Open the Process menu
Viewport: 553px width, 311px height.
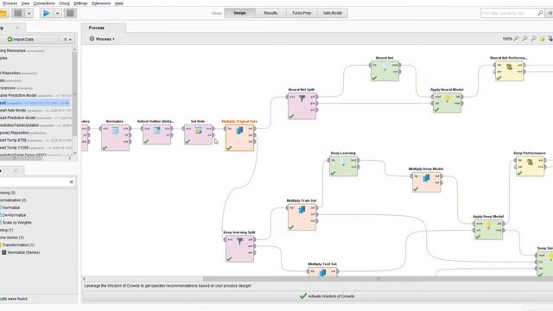pos(10,3)
